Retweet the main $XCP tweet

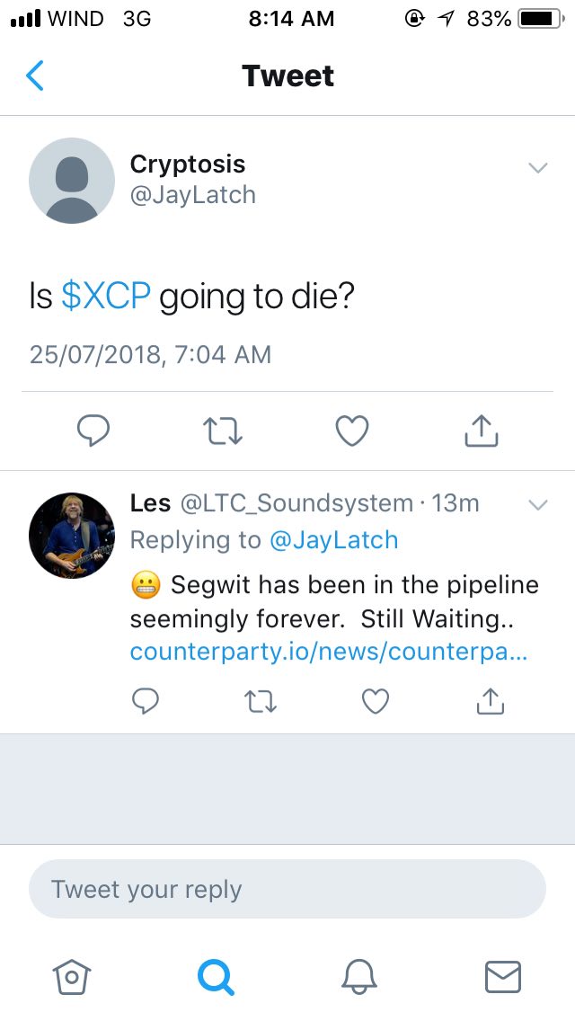(x=223, y=431)
